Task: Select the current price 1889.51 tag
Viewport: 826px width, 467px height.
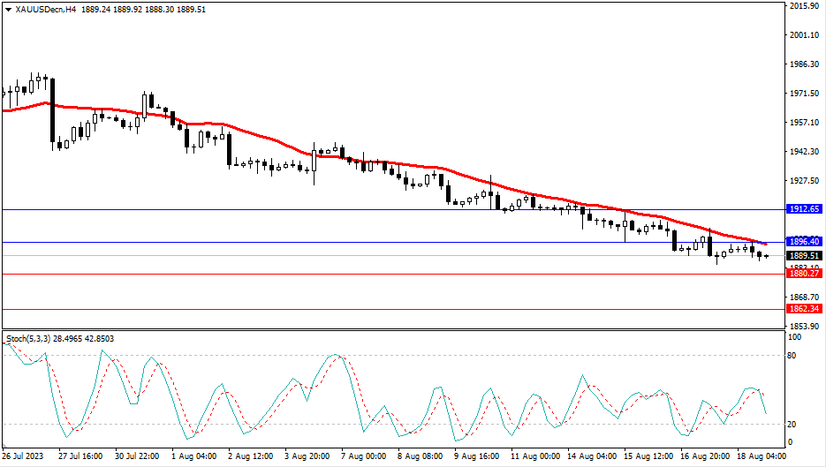Action: pyautogui.click(x=804, y=256)
